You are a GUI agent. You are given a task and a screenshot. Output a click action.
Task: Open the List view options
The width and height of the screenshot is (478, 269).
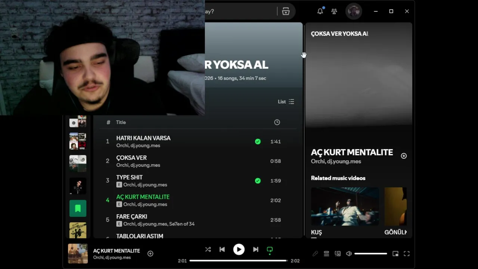point(286,102)
